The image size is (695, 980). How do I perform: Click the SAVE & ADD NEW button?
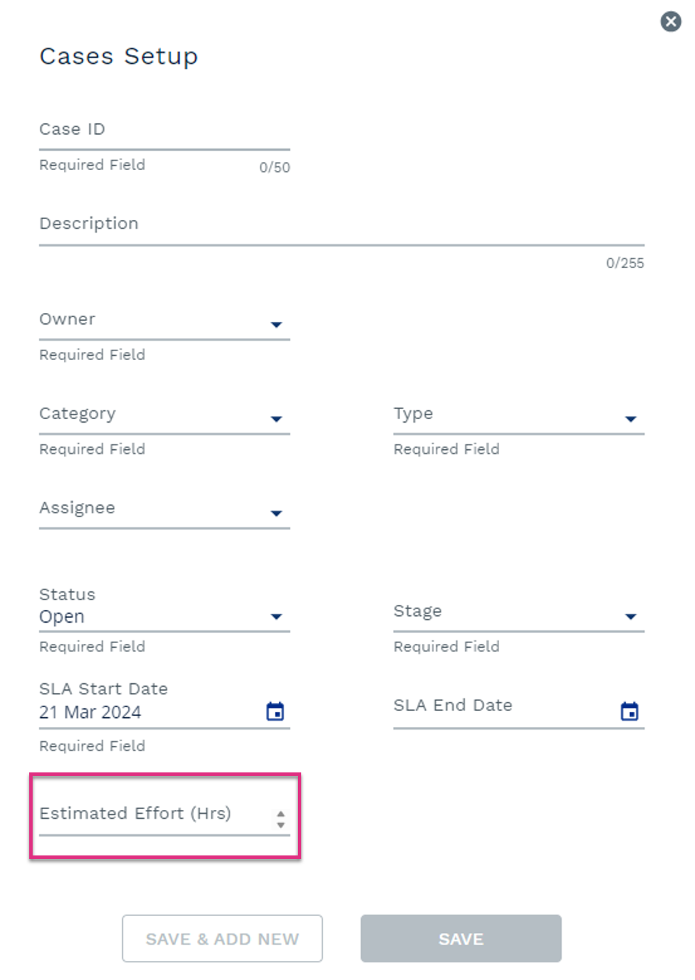(x=222, y=938)
